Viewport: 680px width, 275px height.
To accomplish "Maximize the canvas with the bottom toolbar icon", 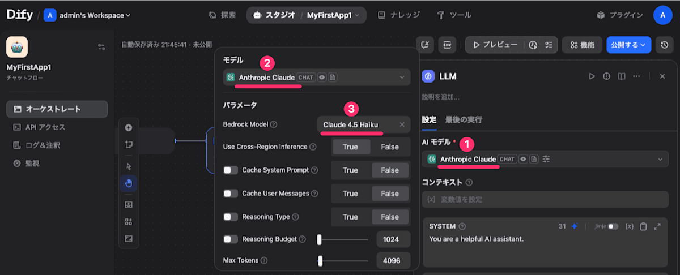I will (x=129, y=238).
